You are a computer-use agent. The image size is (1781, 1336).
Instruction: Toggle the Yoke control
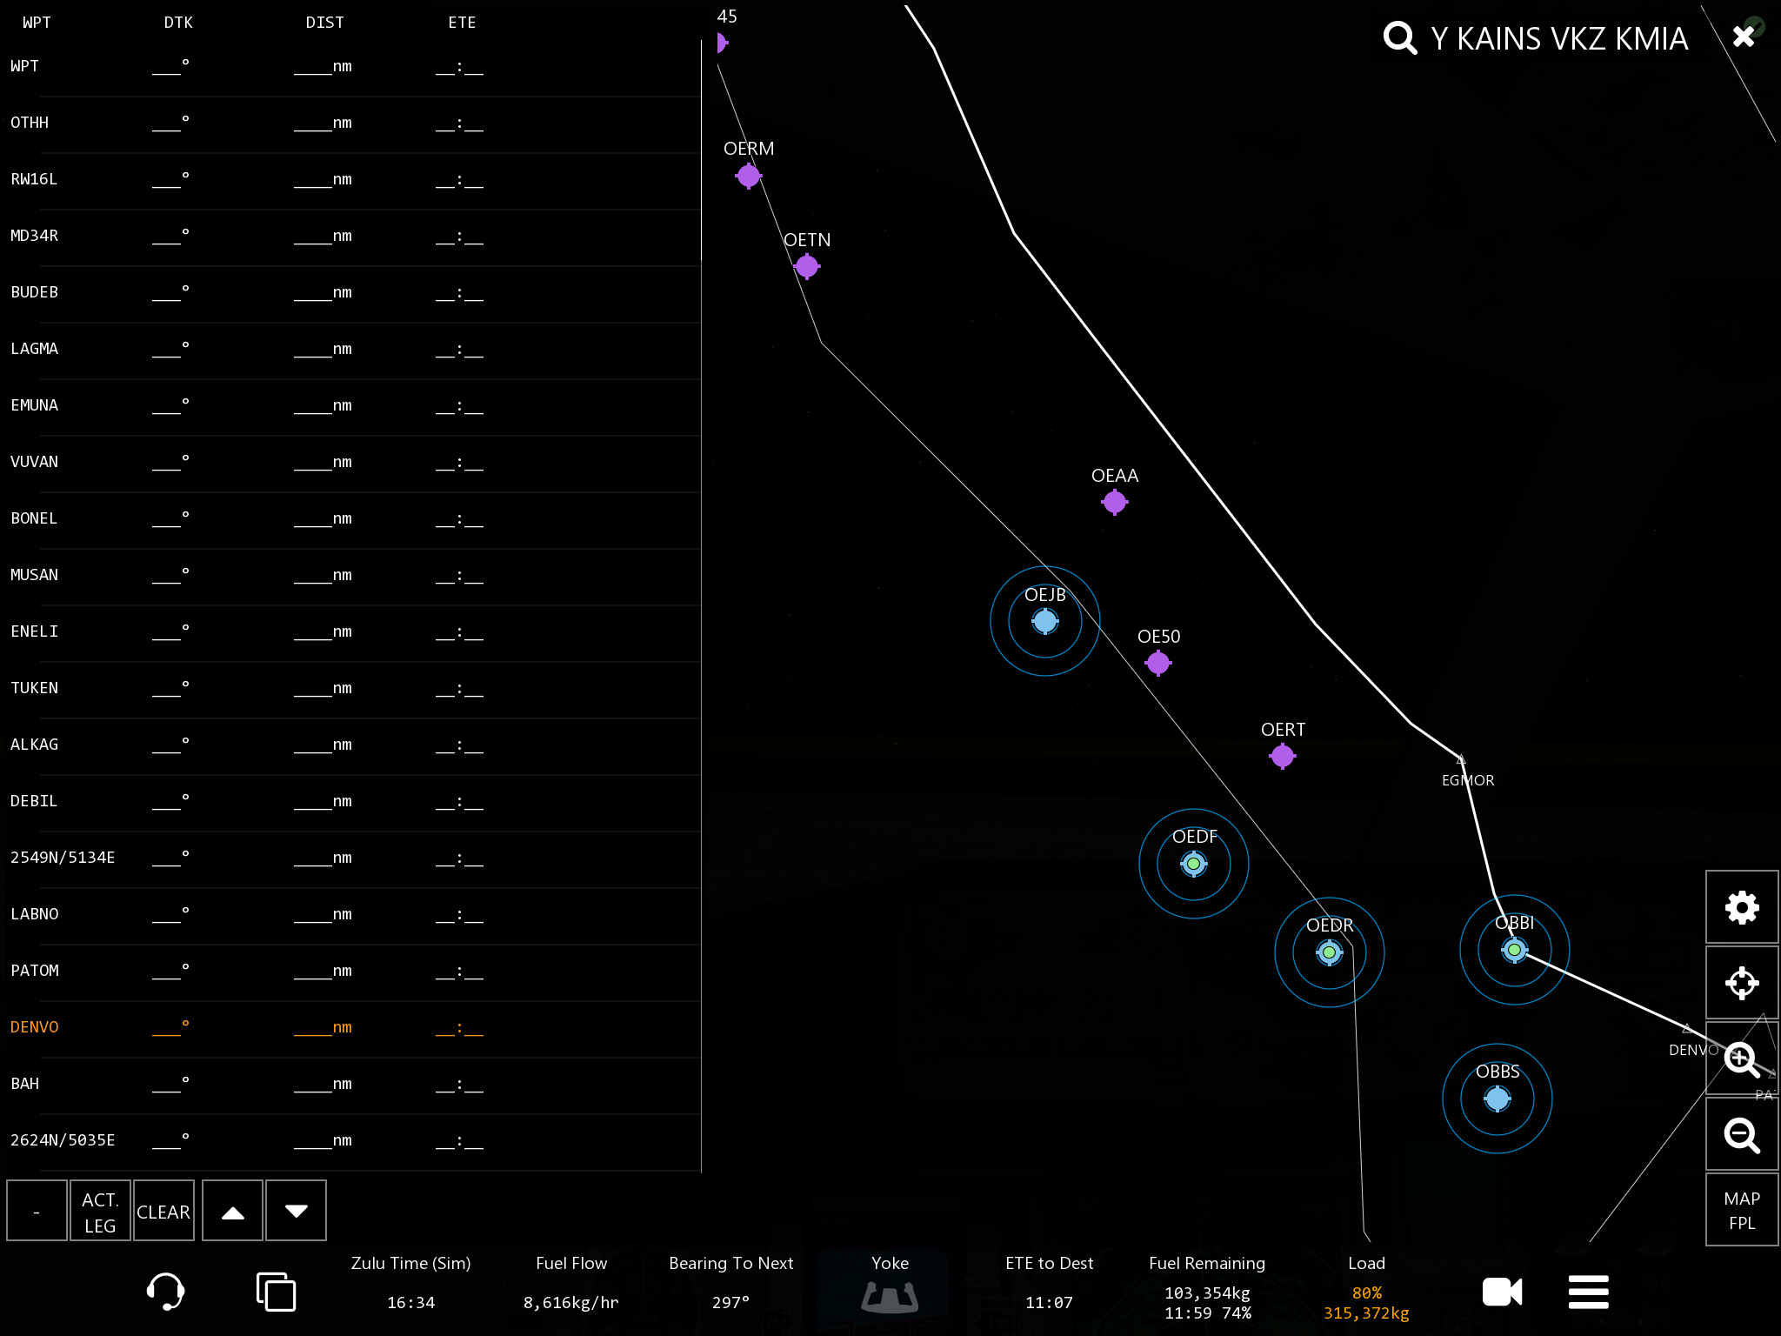click(x=890, y=1289)
